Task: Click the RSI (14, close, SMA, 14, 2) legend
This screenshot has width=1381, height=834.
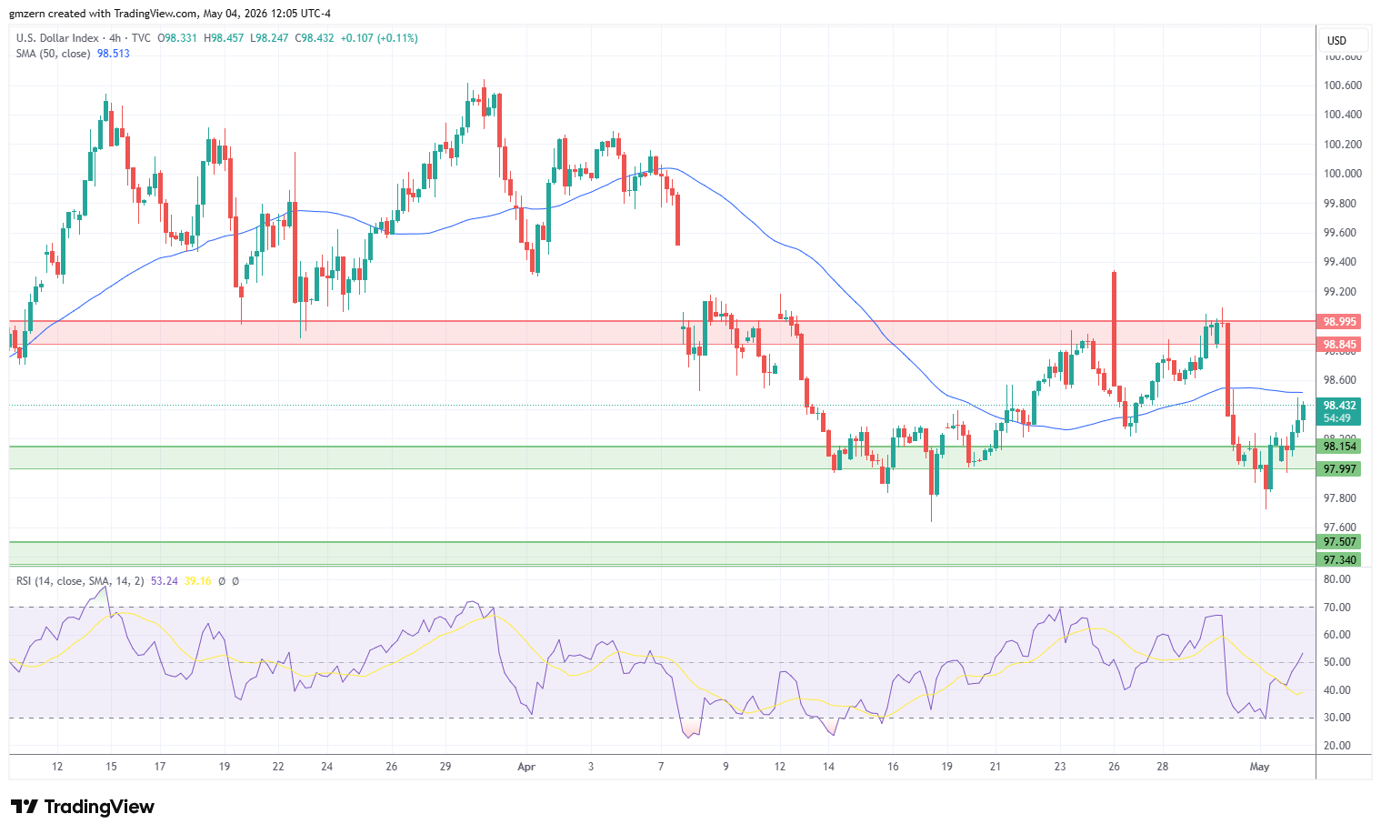Action: click(x=80, y=581)
